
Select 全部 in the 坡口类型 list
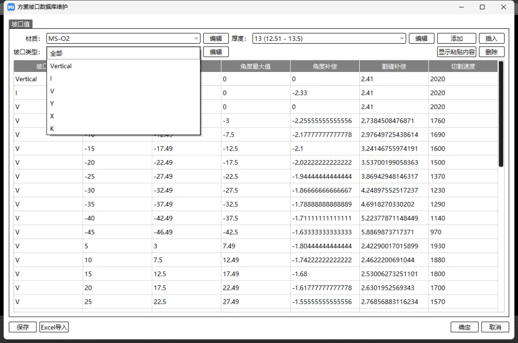point(123,53)
